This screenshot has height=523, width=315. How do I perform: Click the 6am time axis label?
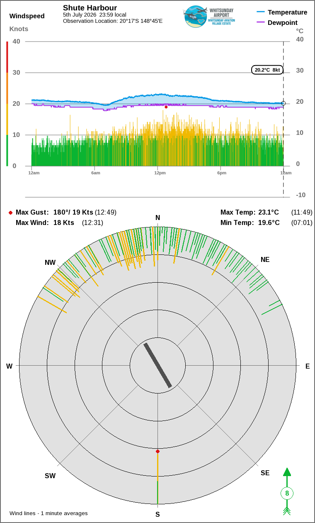pos(96,173)
